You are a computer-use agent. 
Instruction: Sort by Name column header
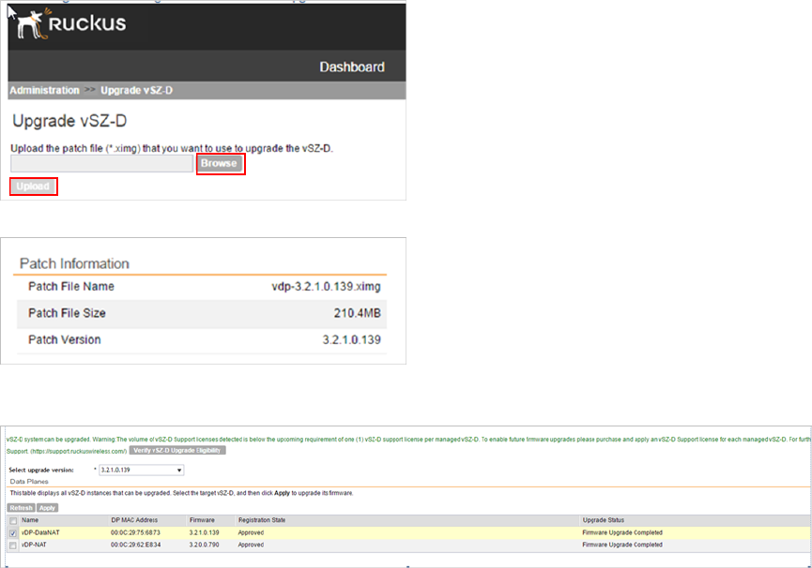coord(30,520)
